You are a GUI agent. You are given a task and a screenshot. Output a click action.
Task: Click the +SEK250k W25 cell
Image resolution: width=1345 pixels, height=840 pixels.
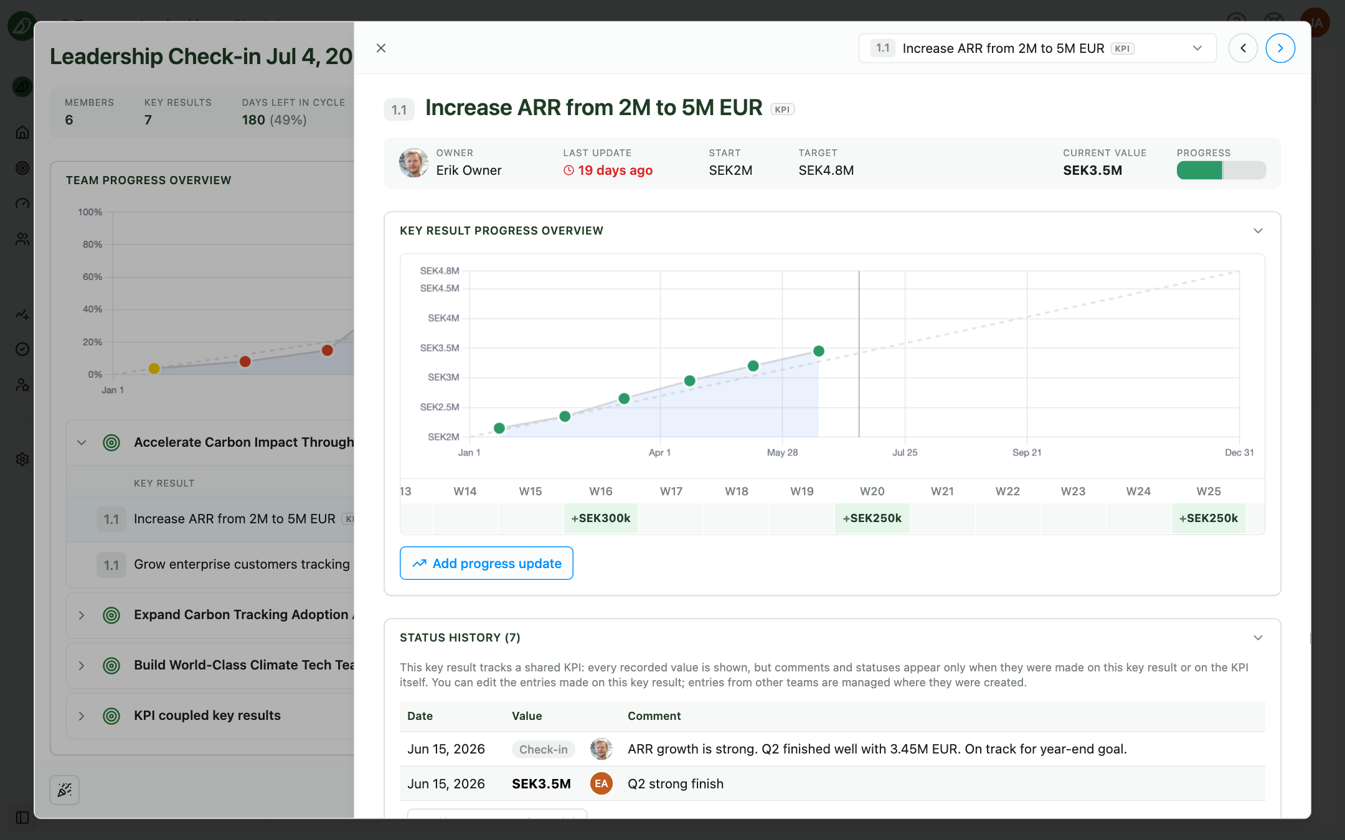[1209, 518]
